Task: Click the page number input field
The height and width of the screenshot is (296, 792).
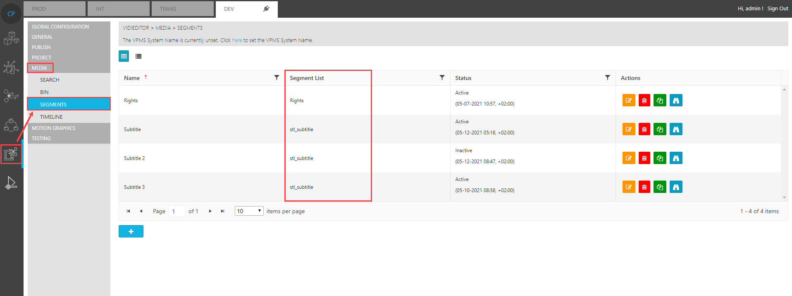Action: point(177,211)
